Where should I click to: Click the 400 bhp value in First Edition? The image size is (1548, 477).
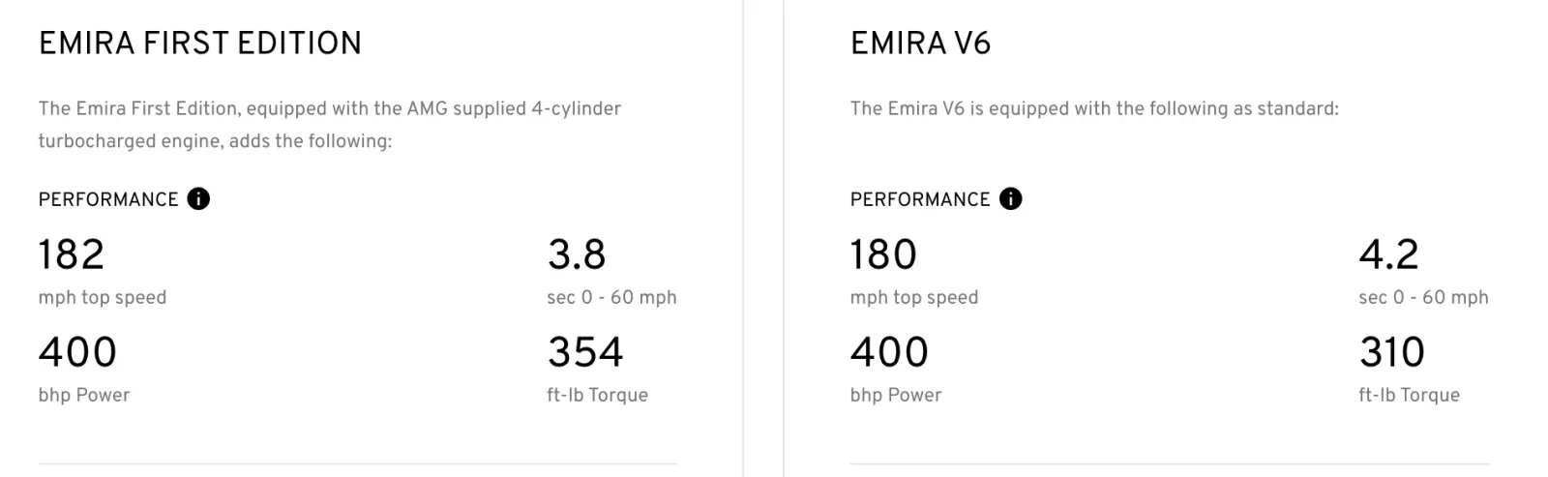[77, 352]
